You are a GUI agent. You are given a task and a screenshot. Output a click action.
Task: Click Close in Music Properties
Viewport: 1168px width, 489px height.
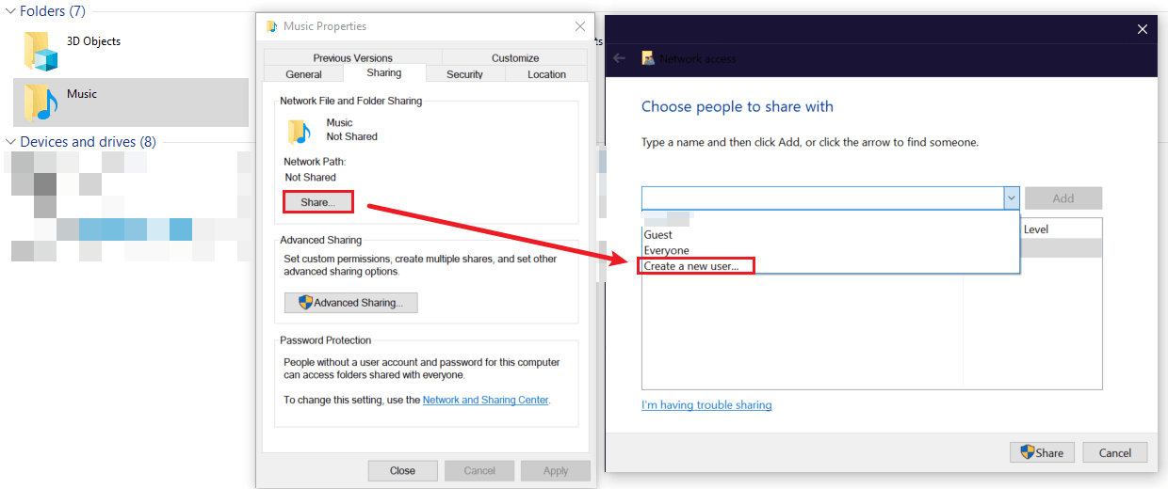tap(402, 470)
